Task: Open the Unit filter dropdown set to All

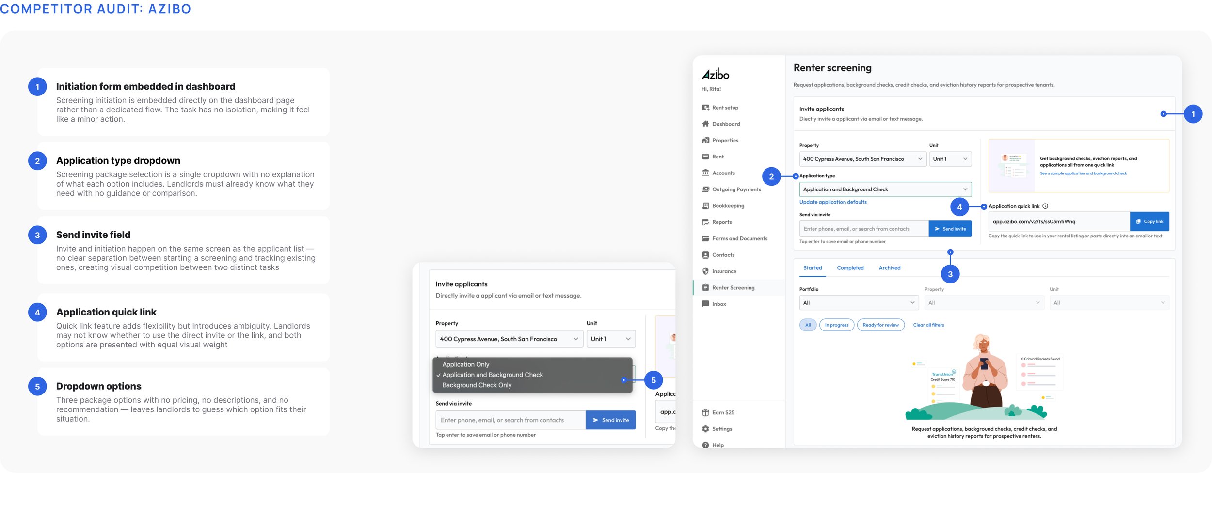Action: (1109, 303)
